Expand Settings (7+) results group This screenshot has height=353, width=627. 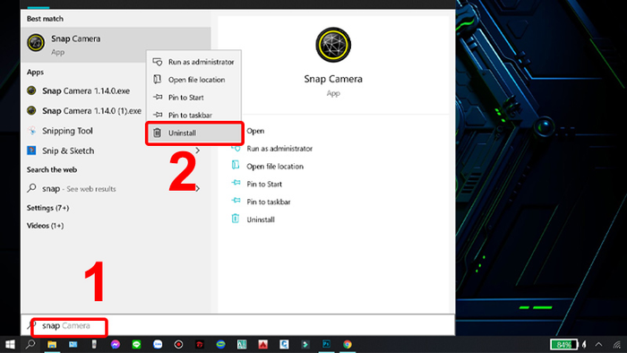click(47, 208)
